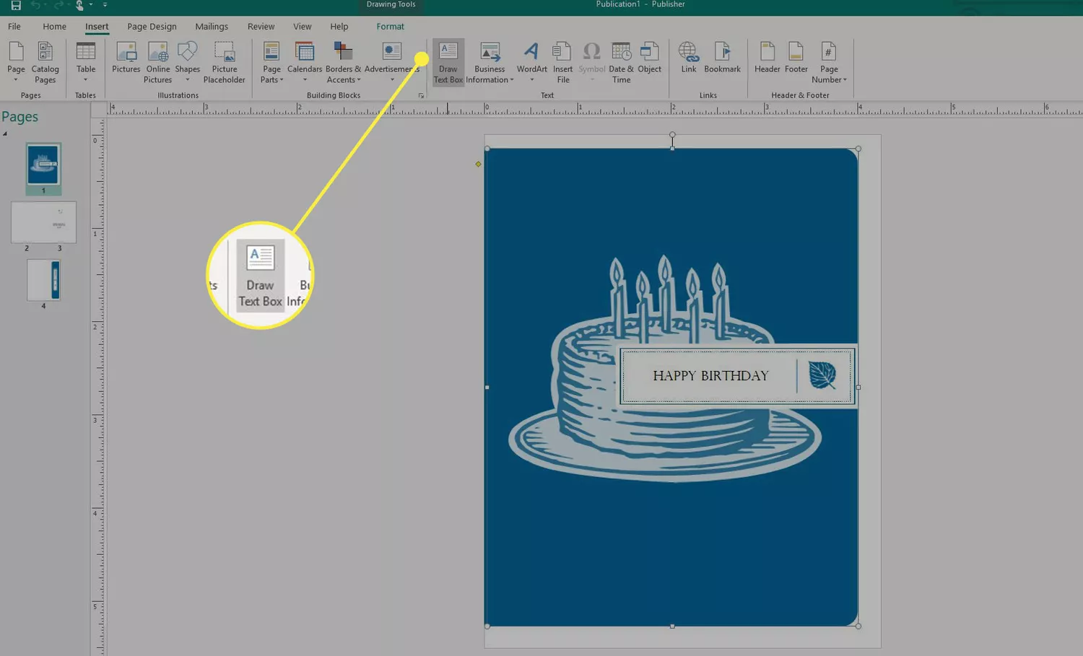Click the yellow shape adjustment handle
The image size is (1083, 656).
coord(478,165)
